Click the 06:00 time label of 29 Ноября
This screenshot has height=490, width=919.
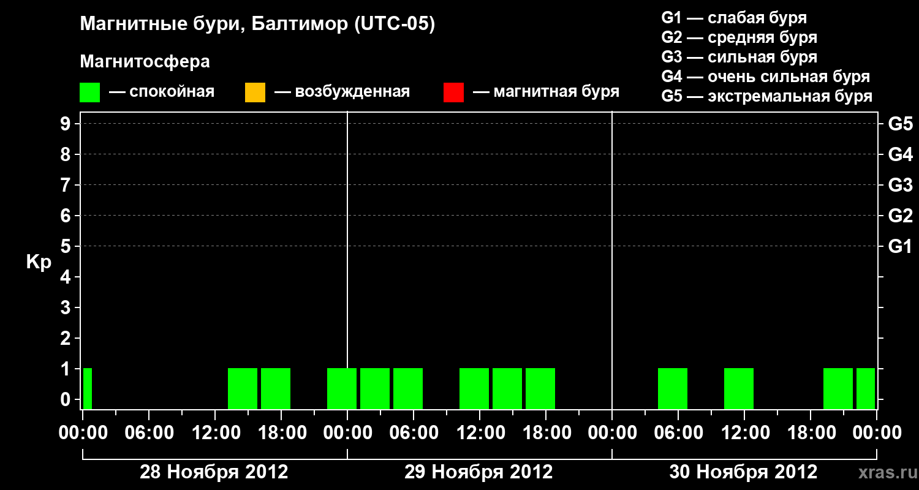(x=414, y=433)
